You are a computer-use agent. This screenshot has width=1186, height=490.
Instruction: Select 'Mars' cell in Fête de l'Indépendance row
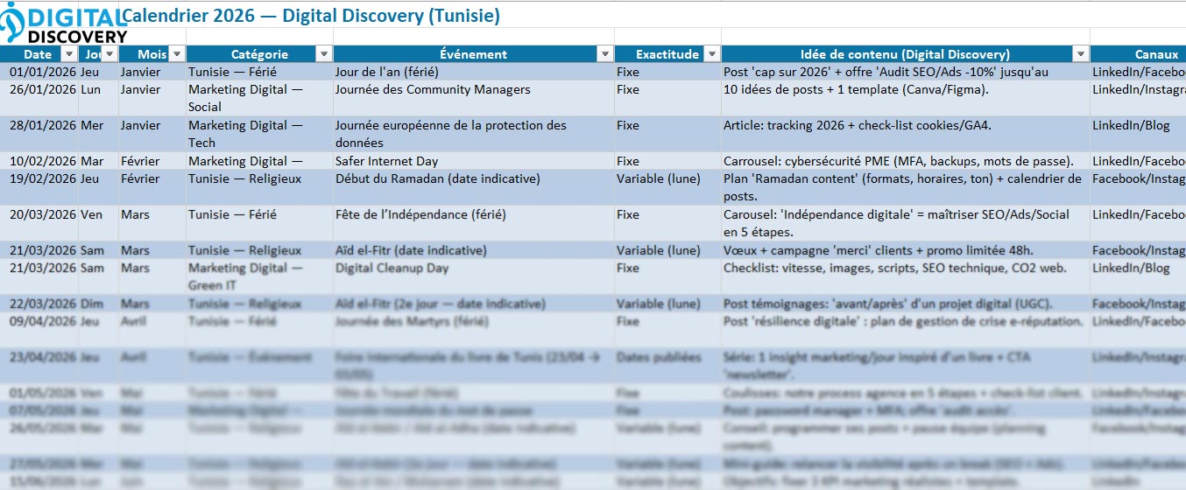[x=152, y=223]
